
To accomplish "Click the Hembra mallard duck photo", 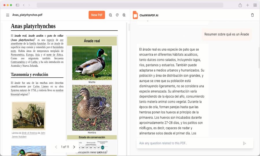I will point(92,108).
